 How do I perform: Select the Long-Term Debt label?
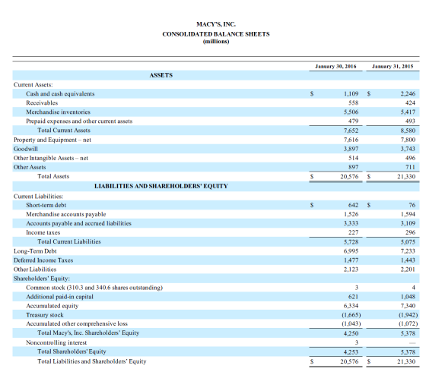click(35, 251)
